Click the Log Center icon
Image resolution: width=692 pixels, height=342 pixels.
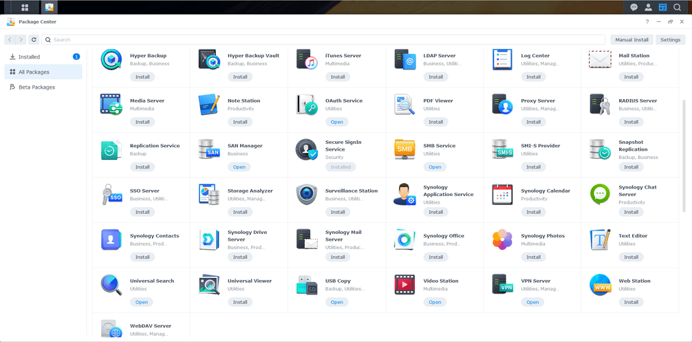pyautogui.click(x=502, y=60)
